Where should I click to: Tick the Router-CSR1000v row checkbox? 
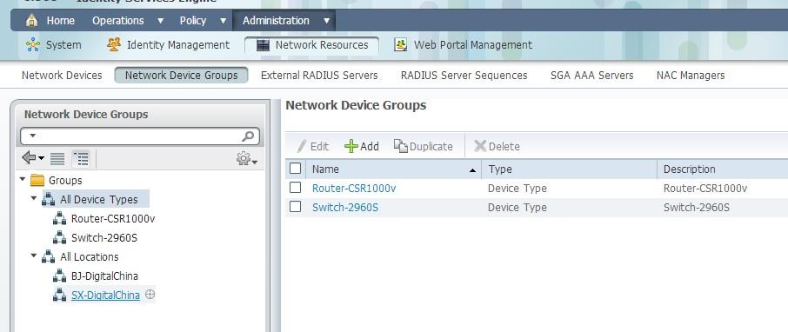[x=296, y=188]
